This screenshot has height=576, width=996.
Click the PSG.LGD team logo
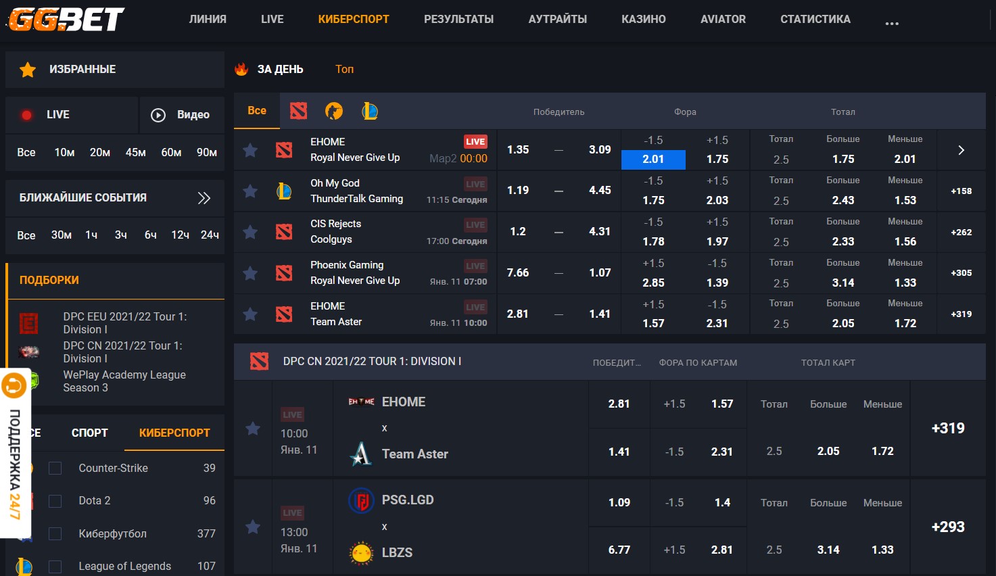[361, 501]
